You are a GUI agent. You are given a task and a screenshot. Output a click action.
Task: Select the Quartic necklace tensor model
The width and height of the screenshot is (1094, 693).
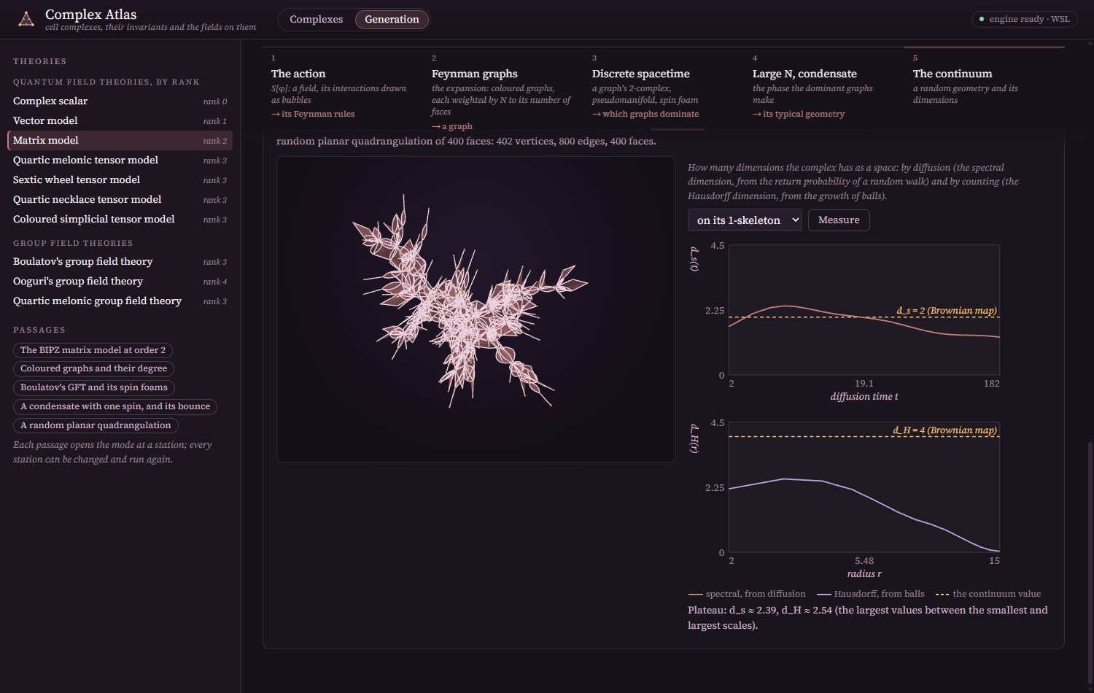pos(120,200)
